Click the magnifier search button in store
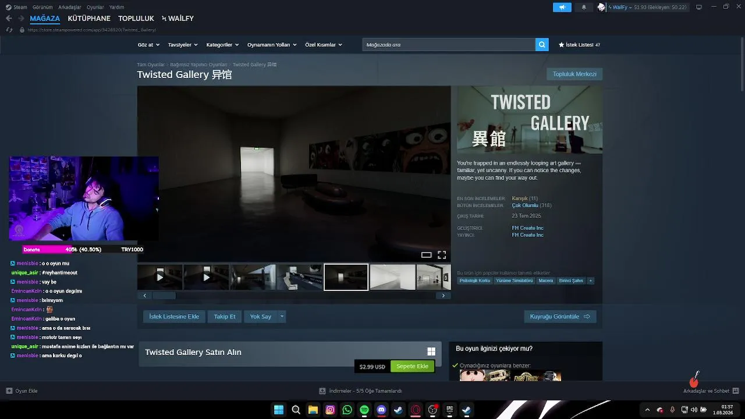 point(542,45)
